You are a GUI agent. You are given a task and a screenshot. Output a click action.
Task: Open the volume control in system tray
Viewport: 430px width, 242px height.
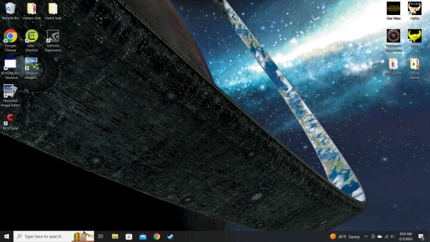pyautogui.click(x=393, y=236)
